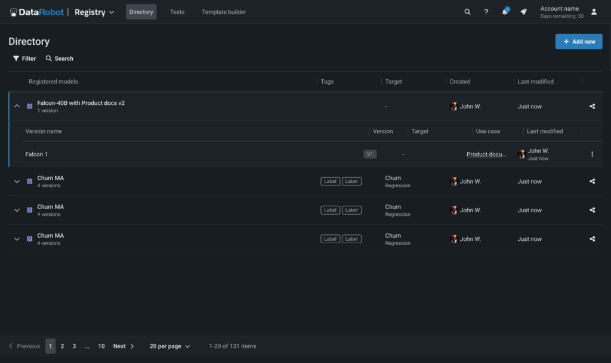The height and width of the screenshot is (363, 611).
Task: Switch to the Directory tab
Action: [141, 12]
